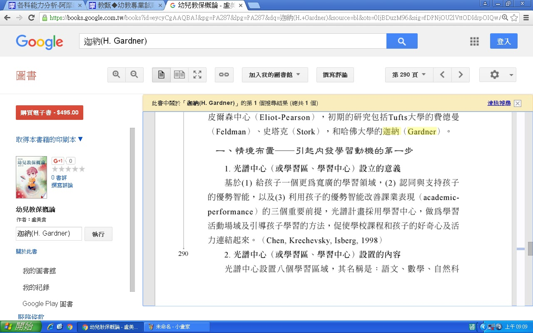Enter fullscreen reading mode

(x=197, y=75)
